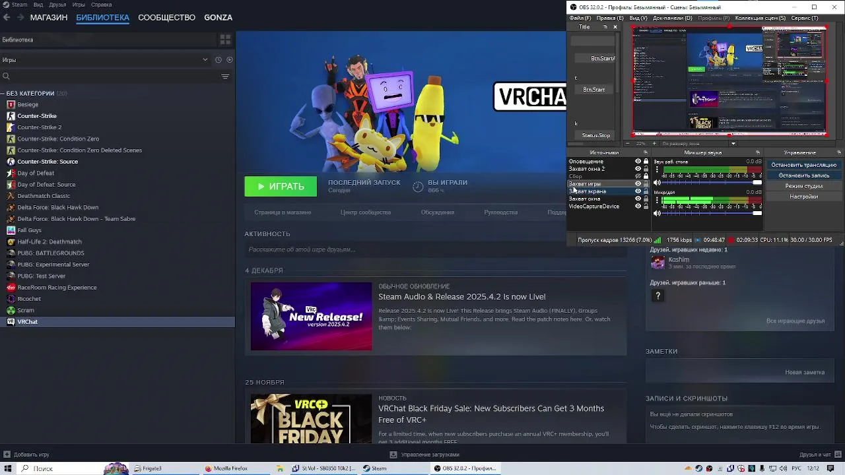Click the play time clock icon
This screenshot has height=475, width=845.
coord(418,187)
